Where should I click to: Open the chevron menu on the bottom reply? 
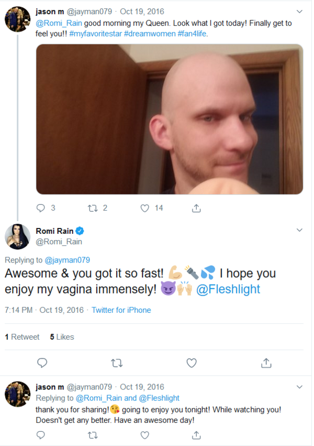pos(299,387)
